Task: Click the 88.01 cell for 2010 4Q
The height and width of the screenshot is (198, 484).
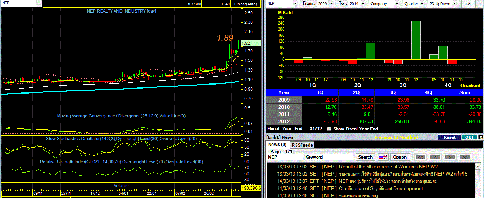Action: [429, 107]
